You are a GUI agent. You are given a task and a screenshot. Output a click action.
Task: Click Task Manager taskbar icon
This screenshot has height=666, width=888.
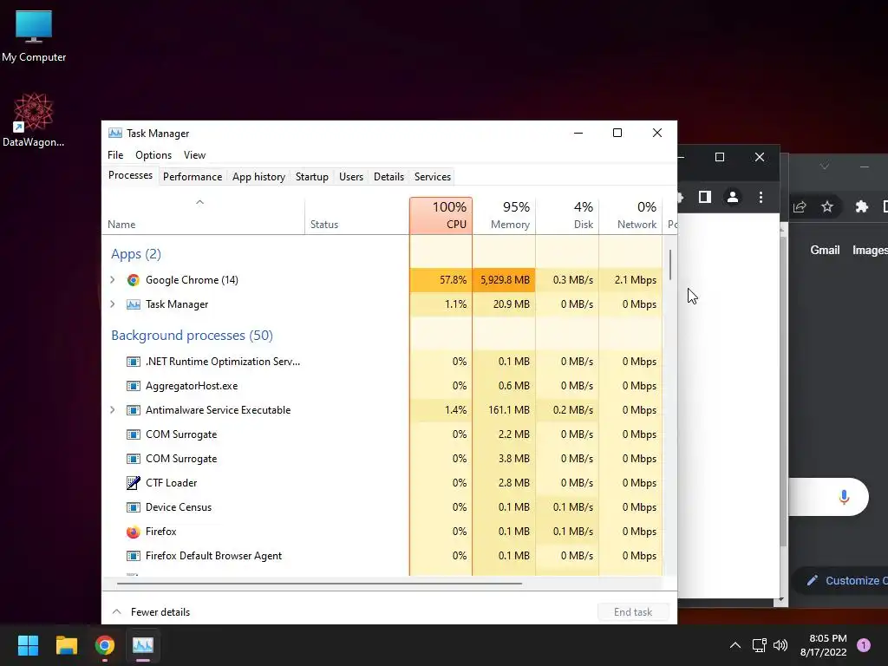143,645
